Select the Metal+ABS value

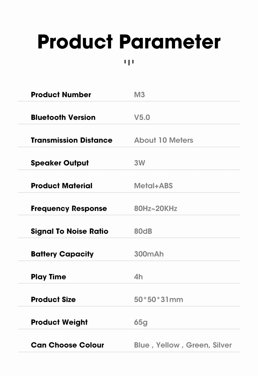(153, 186)
